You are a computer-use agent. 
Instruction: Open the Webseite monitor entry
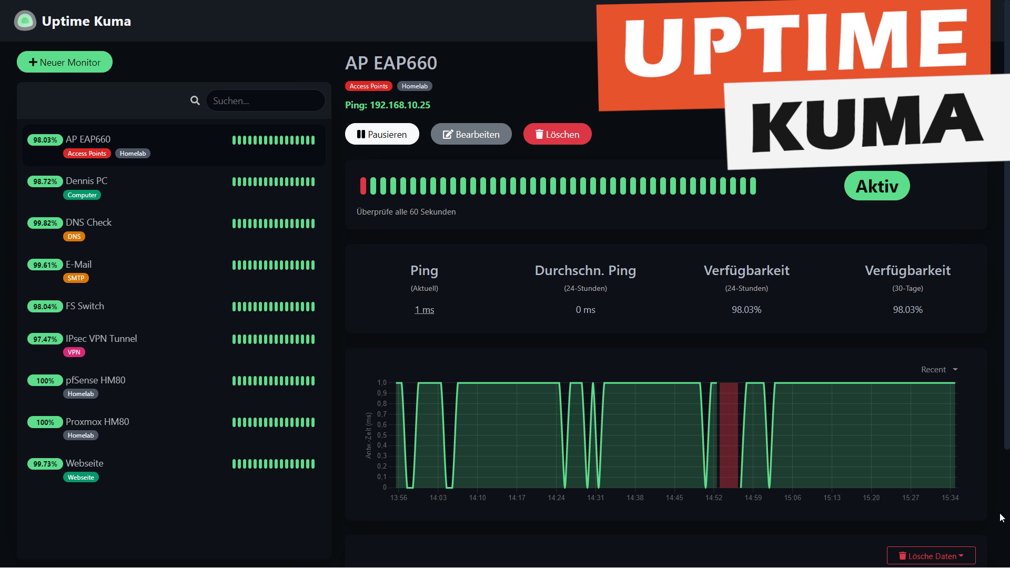coord(84,463)
